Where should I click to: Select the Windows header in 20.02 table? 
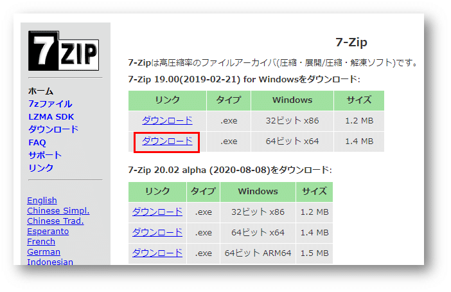(x=258, y=192)
